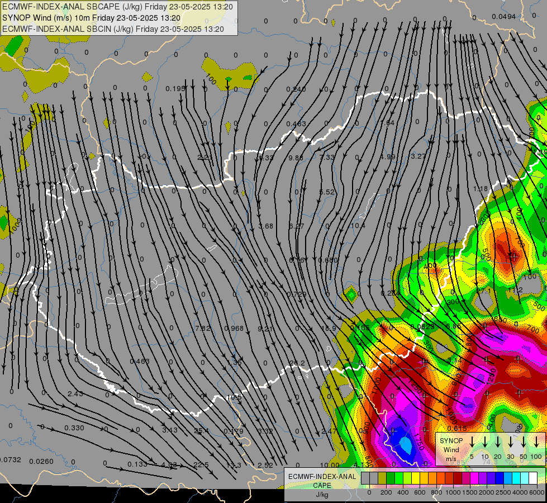Screen dimensions: 547x503
Task: Click the 30 m/s wind arrow in legend
Action: point(510,442)
